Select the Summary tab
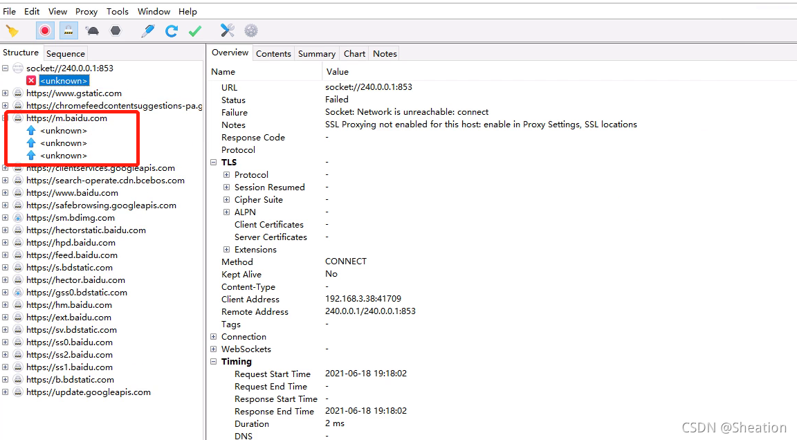 tap(317, 53)
